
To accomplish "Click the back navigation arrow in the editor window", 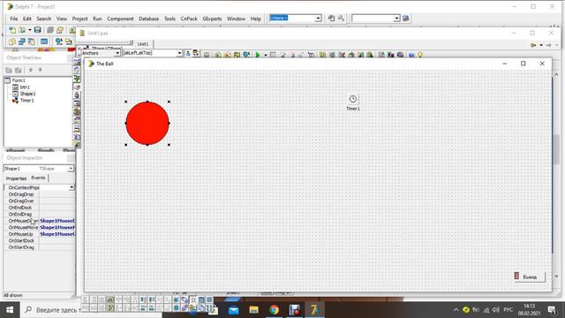I will (x=533, y=45).
